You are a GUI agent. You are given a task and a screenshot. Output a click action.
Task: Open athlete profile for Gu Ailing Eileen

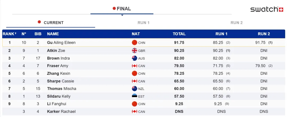tap(61, 42)
